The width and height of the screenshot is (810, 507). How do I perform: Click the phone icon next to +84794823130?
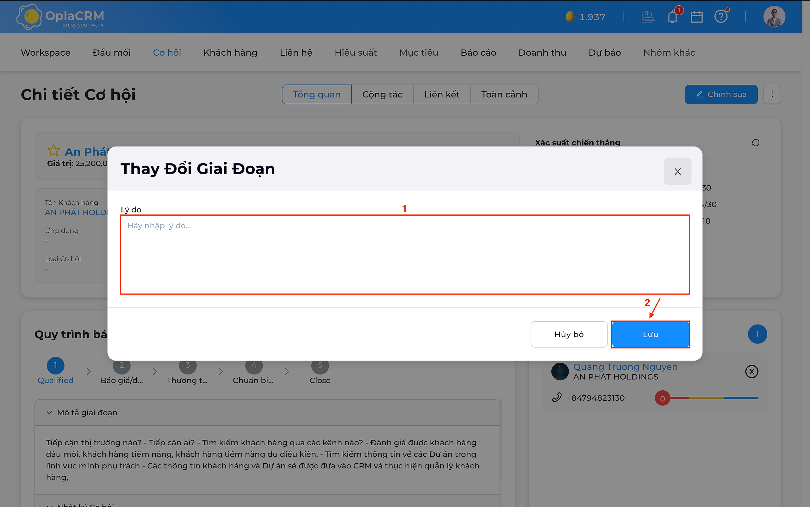point(557,398)
